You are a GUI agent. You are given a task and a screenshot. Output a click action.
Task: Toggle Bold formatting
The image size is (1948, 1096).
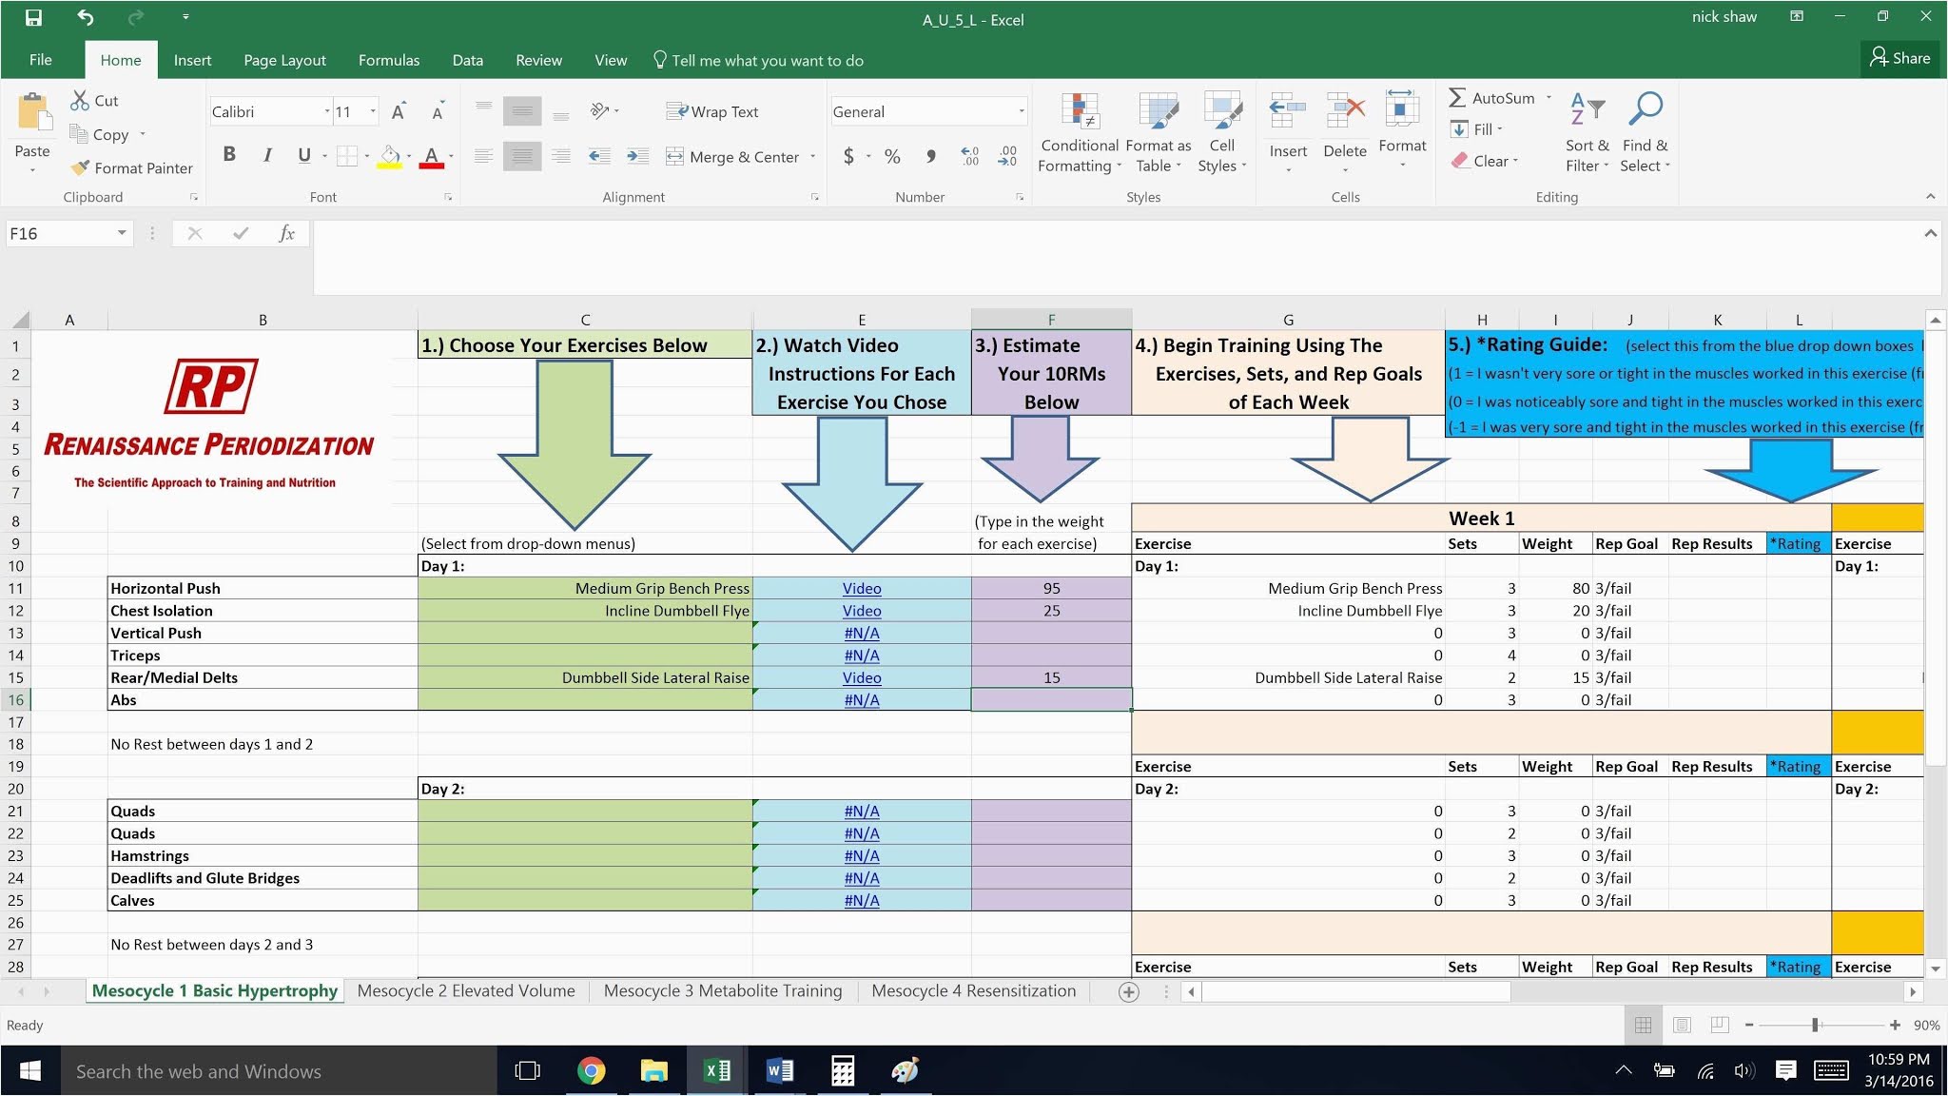coord(229,154)
